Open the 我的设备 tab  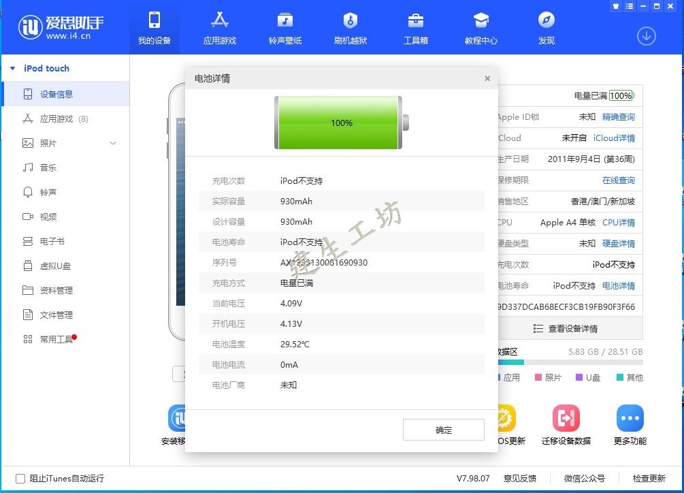click(x=154, y=29)
